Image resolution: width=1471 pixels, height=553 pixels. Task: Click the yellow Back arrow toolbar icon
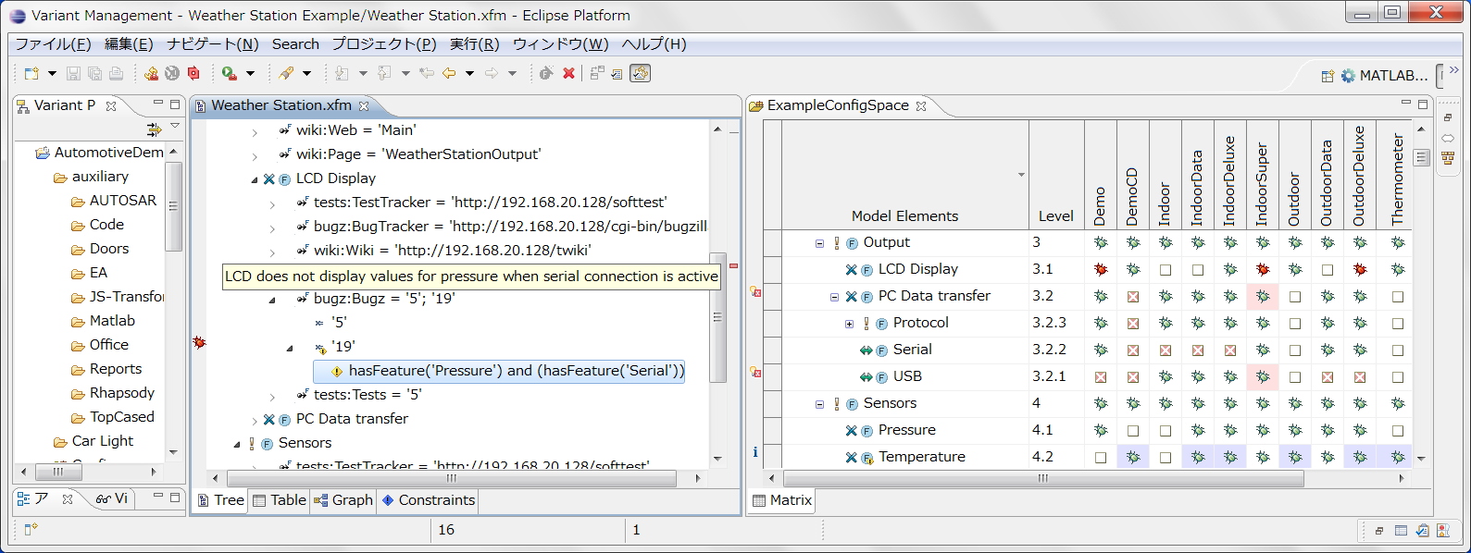click(449, 73)
